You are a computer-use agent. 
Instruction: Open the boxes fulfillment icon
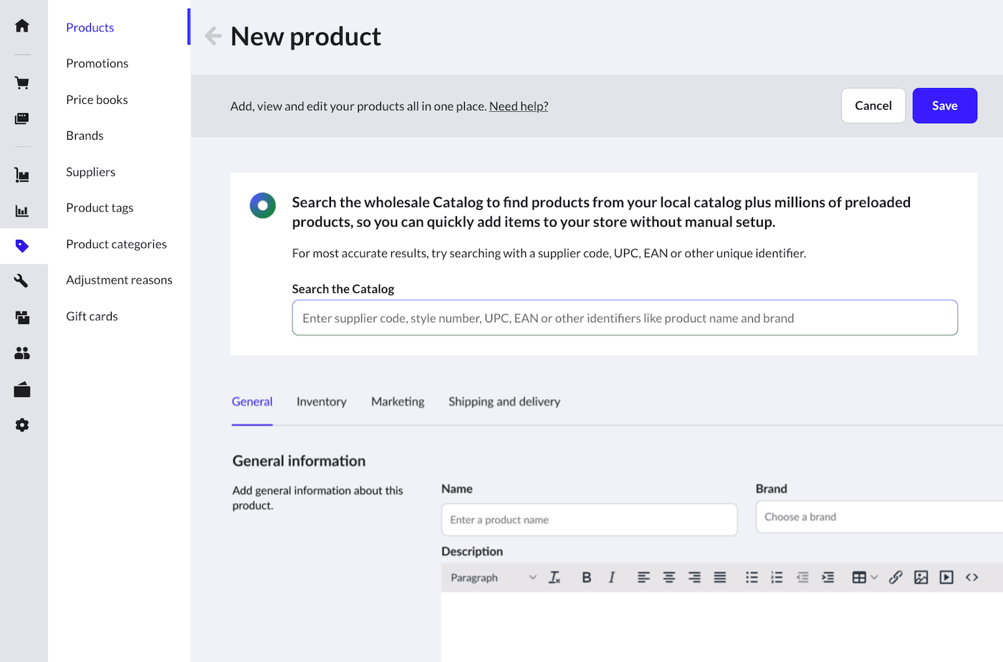point(22,317)
